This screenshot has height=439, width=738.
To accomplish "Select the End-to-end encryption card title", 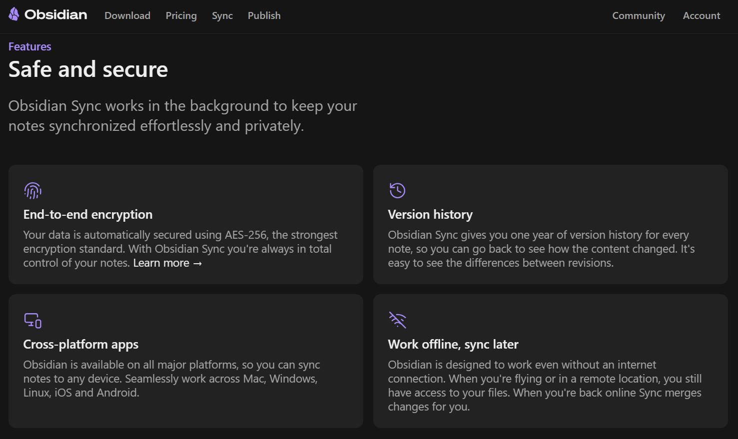I will coord(88,214).
